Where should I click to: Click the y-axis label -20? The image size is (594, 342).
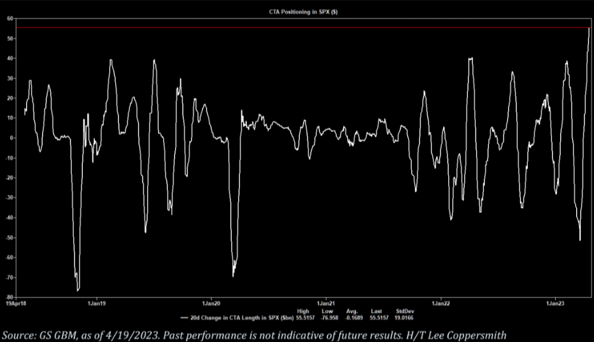pos(9,178)
